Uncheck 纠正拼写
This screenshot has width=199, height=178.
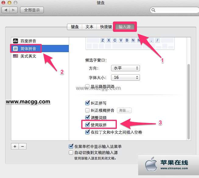click(87, 103)
